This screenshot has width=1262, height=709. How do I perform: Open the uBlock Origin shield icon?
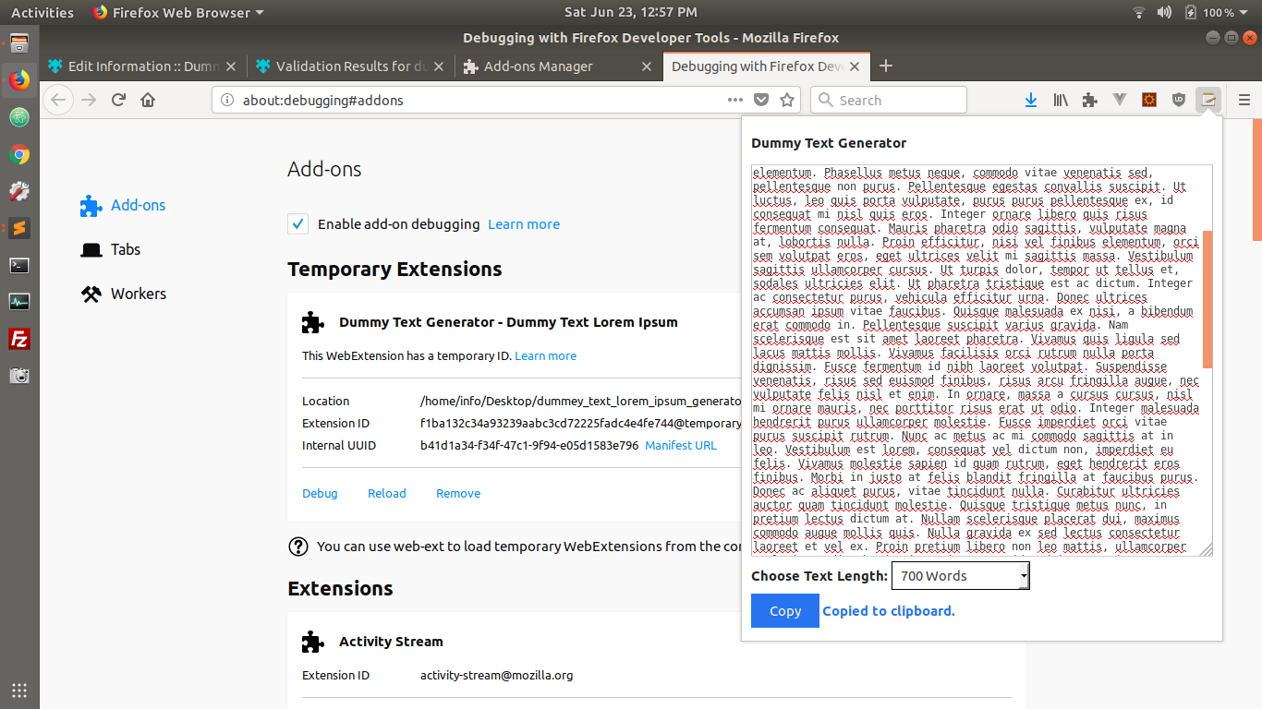(x=1179, y=100)
